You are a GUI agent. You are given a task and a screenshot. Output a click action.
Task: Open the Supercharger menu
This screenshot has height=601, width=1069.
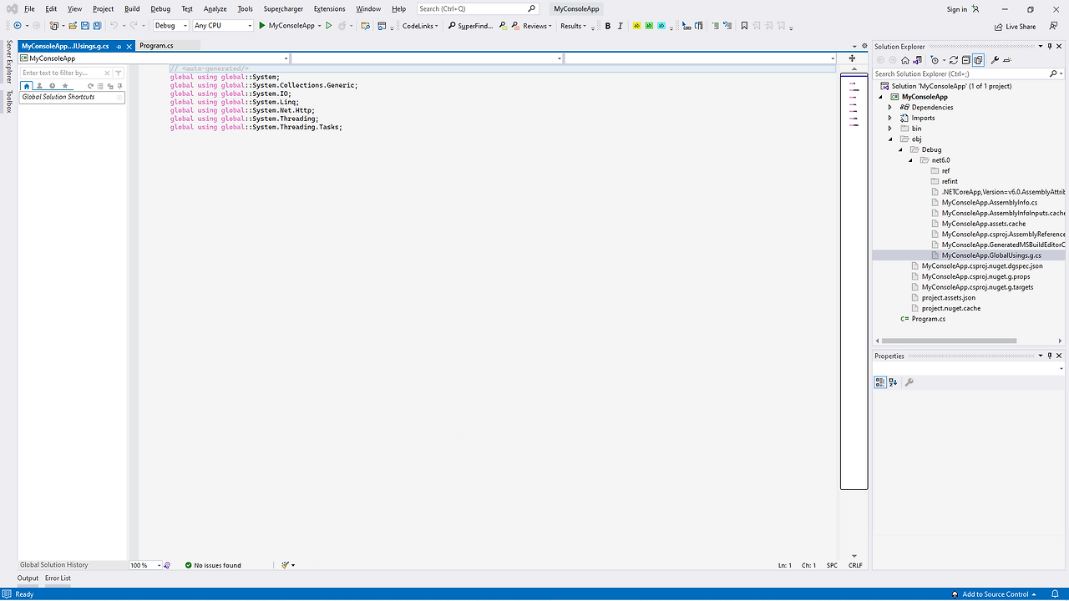[x=283, y=8]
